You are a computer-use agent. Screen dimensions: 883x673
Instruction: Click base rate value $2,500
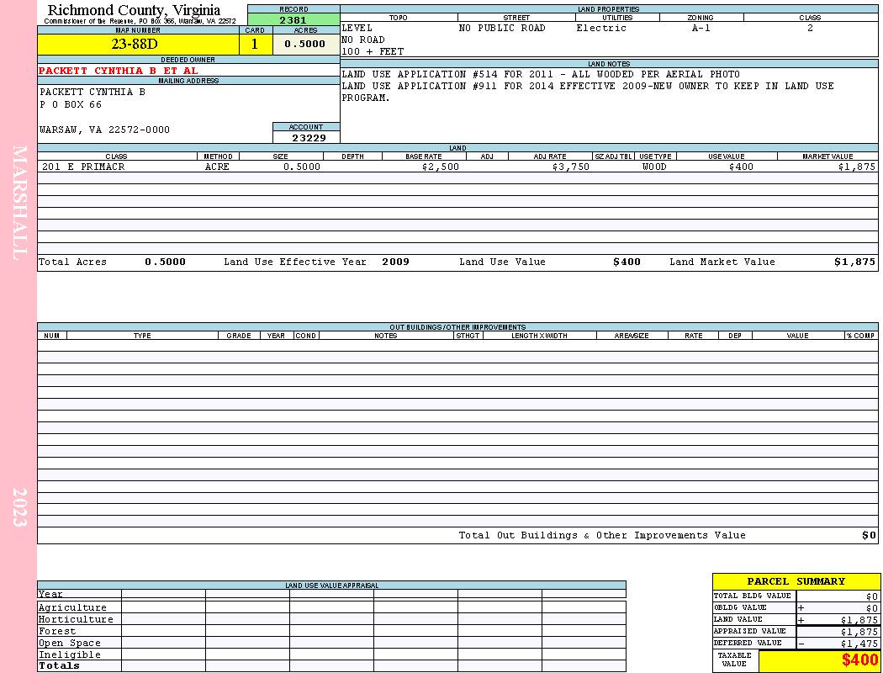point(441,167)
